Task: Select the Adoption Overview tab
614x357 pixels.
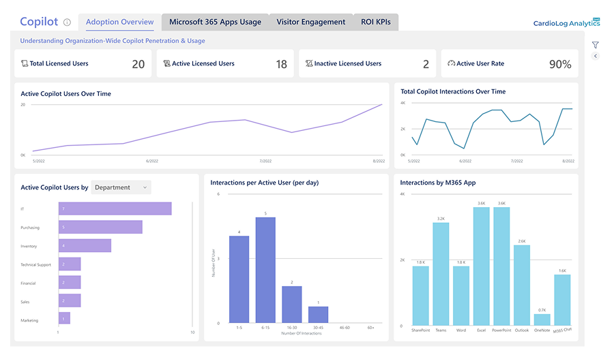Action: point(120,22)
